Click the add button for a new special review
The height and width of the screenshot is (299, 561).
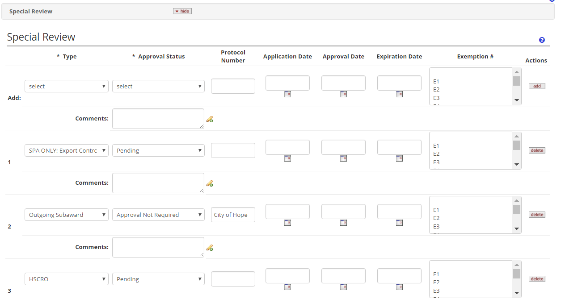(537, 86)
